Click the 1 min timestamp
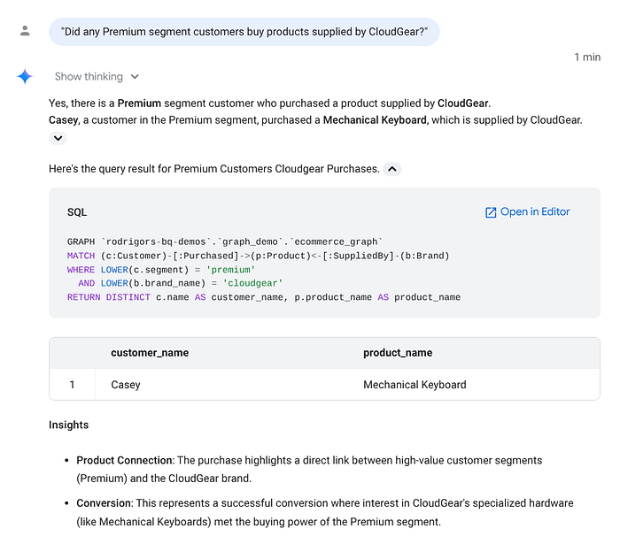The width and height of the screenshot is (620, 544). coord(587,57)
